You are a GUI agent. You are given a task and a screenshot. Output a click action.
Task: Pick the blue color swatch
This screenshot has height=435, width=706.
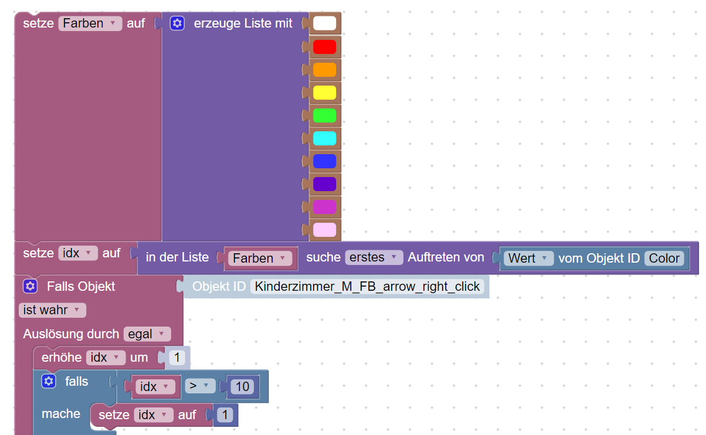point(325,161)
